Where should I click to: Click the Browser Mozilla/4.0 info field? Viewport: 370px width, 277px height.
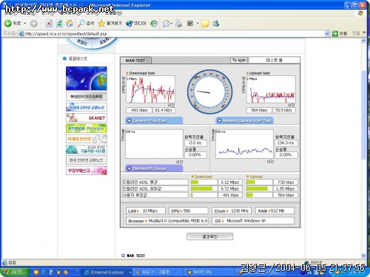tap(167, 221)
